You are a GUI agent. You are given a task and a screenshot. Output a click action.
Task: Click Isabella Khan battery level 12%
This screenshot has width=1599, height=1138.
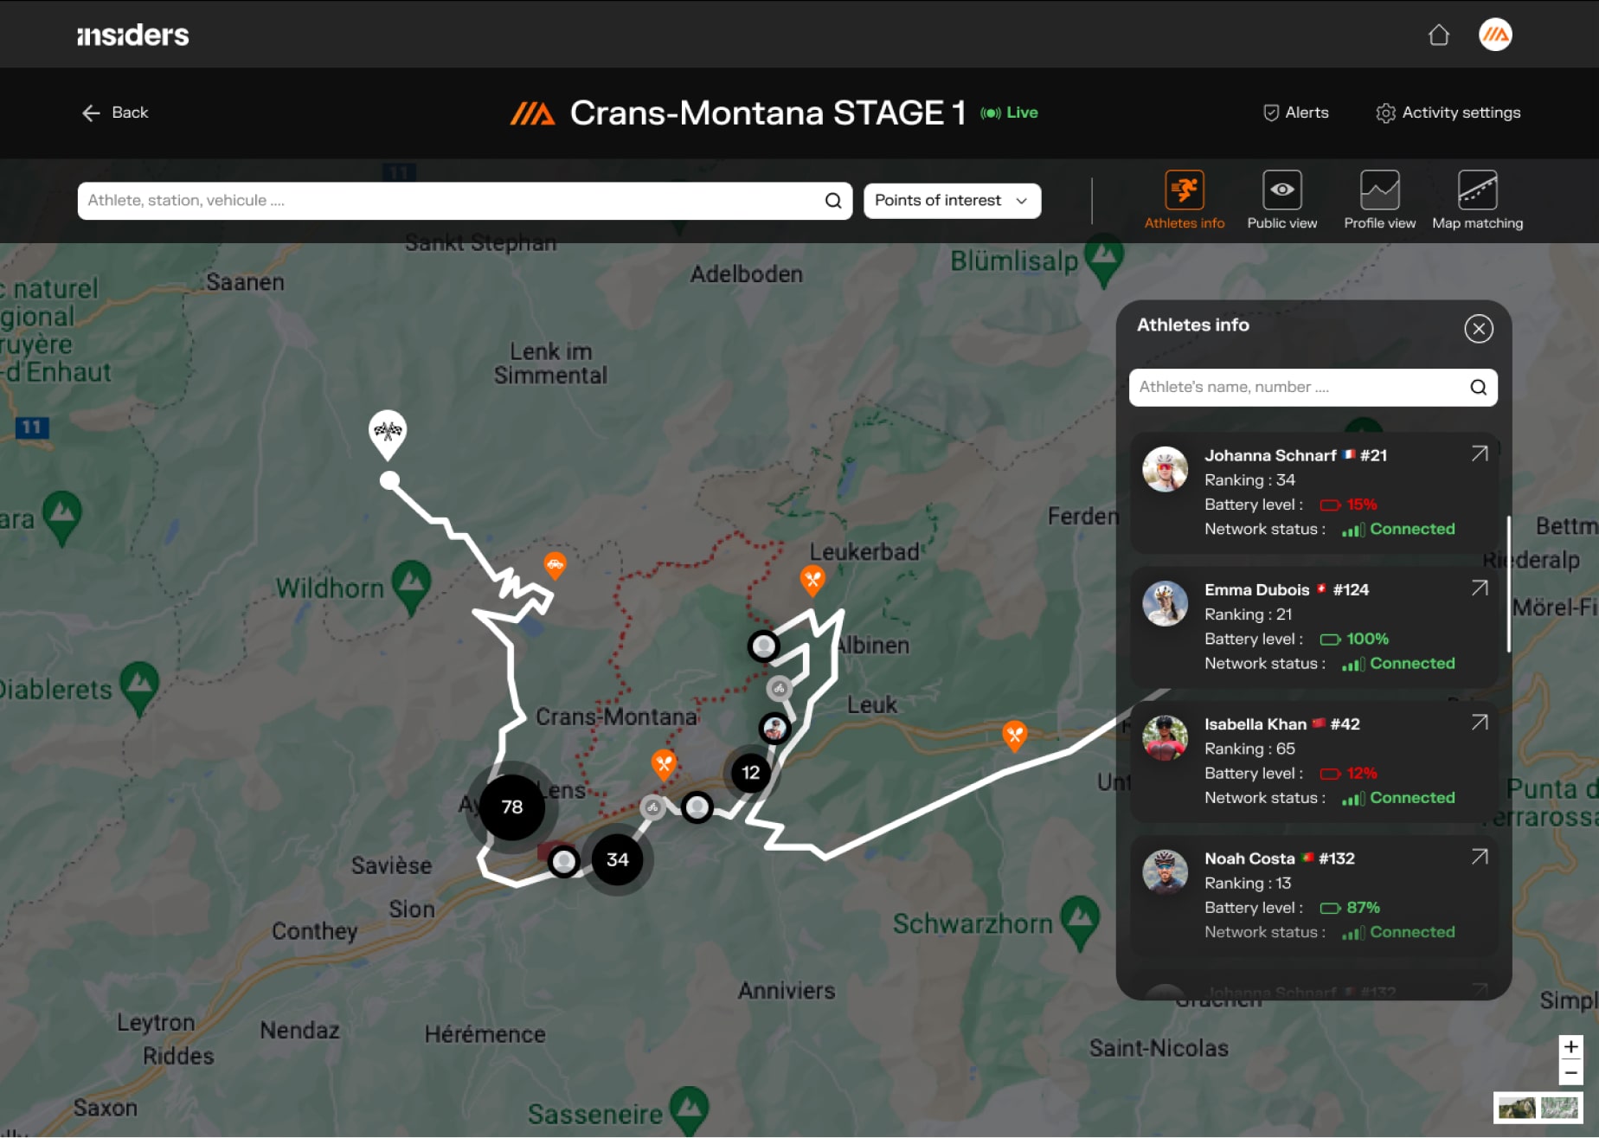1348,773
